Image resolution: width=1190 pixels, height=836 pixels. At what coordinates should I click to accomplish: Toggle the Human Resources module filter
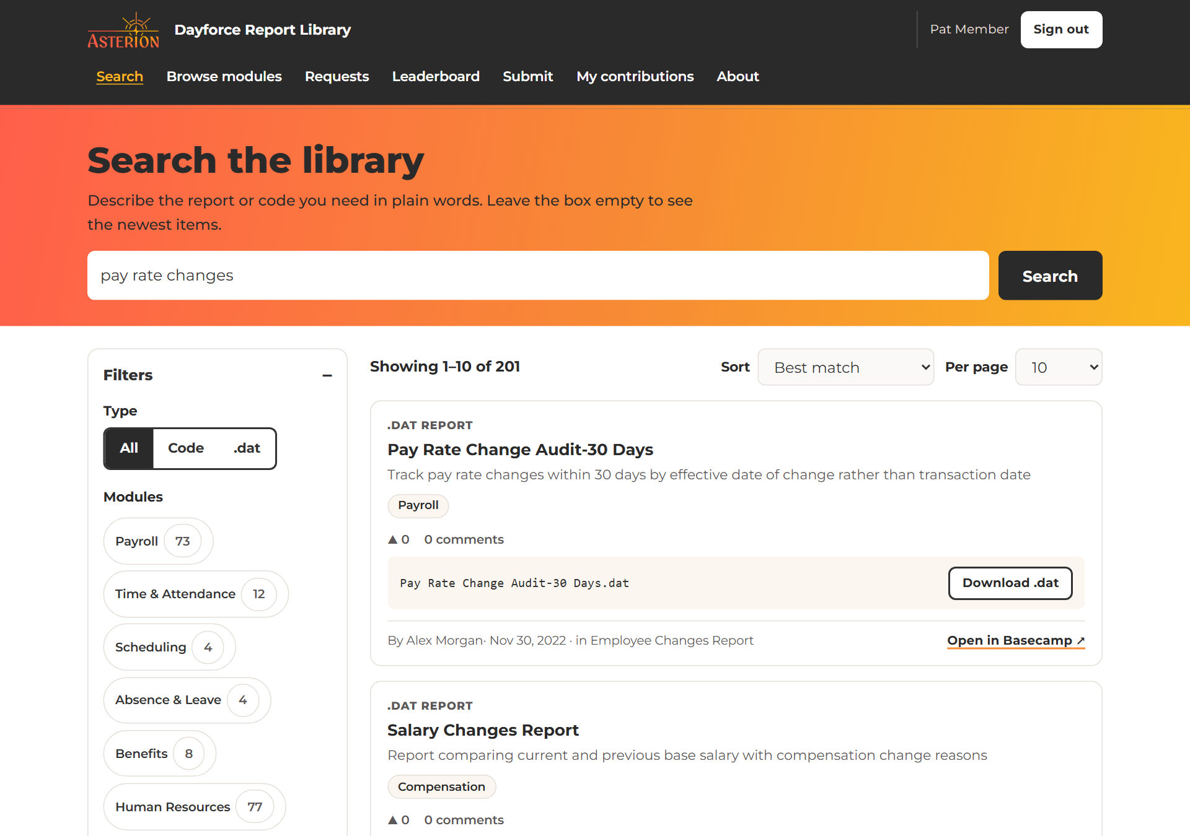click(x=195, y=807)
